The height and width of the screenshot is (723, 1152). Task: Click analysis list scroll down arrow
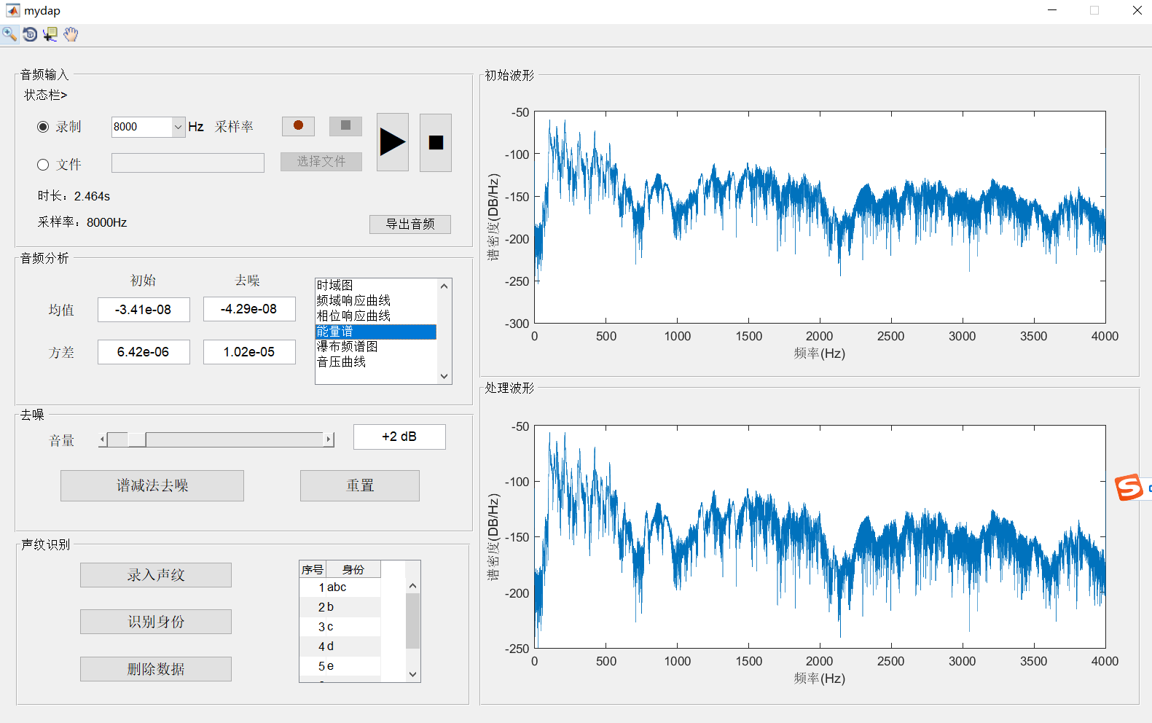point(444,376)
